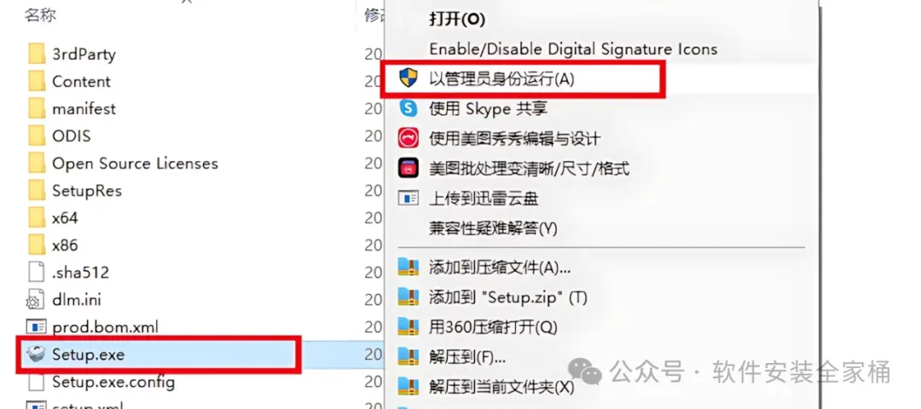
Task: Choose 打开(O) from context menu
Action: 457,20
